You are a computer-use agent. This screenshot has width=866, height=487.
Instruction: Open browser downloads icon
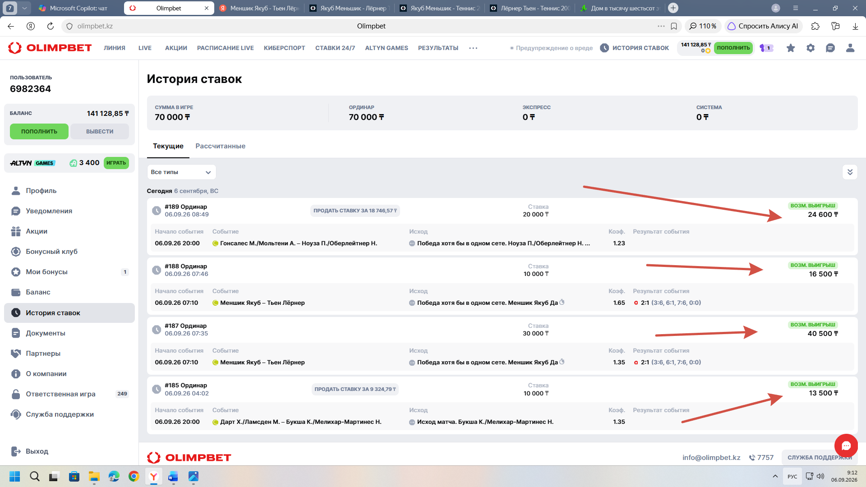(x=855, y=26)
